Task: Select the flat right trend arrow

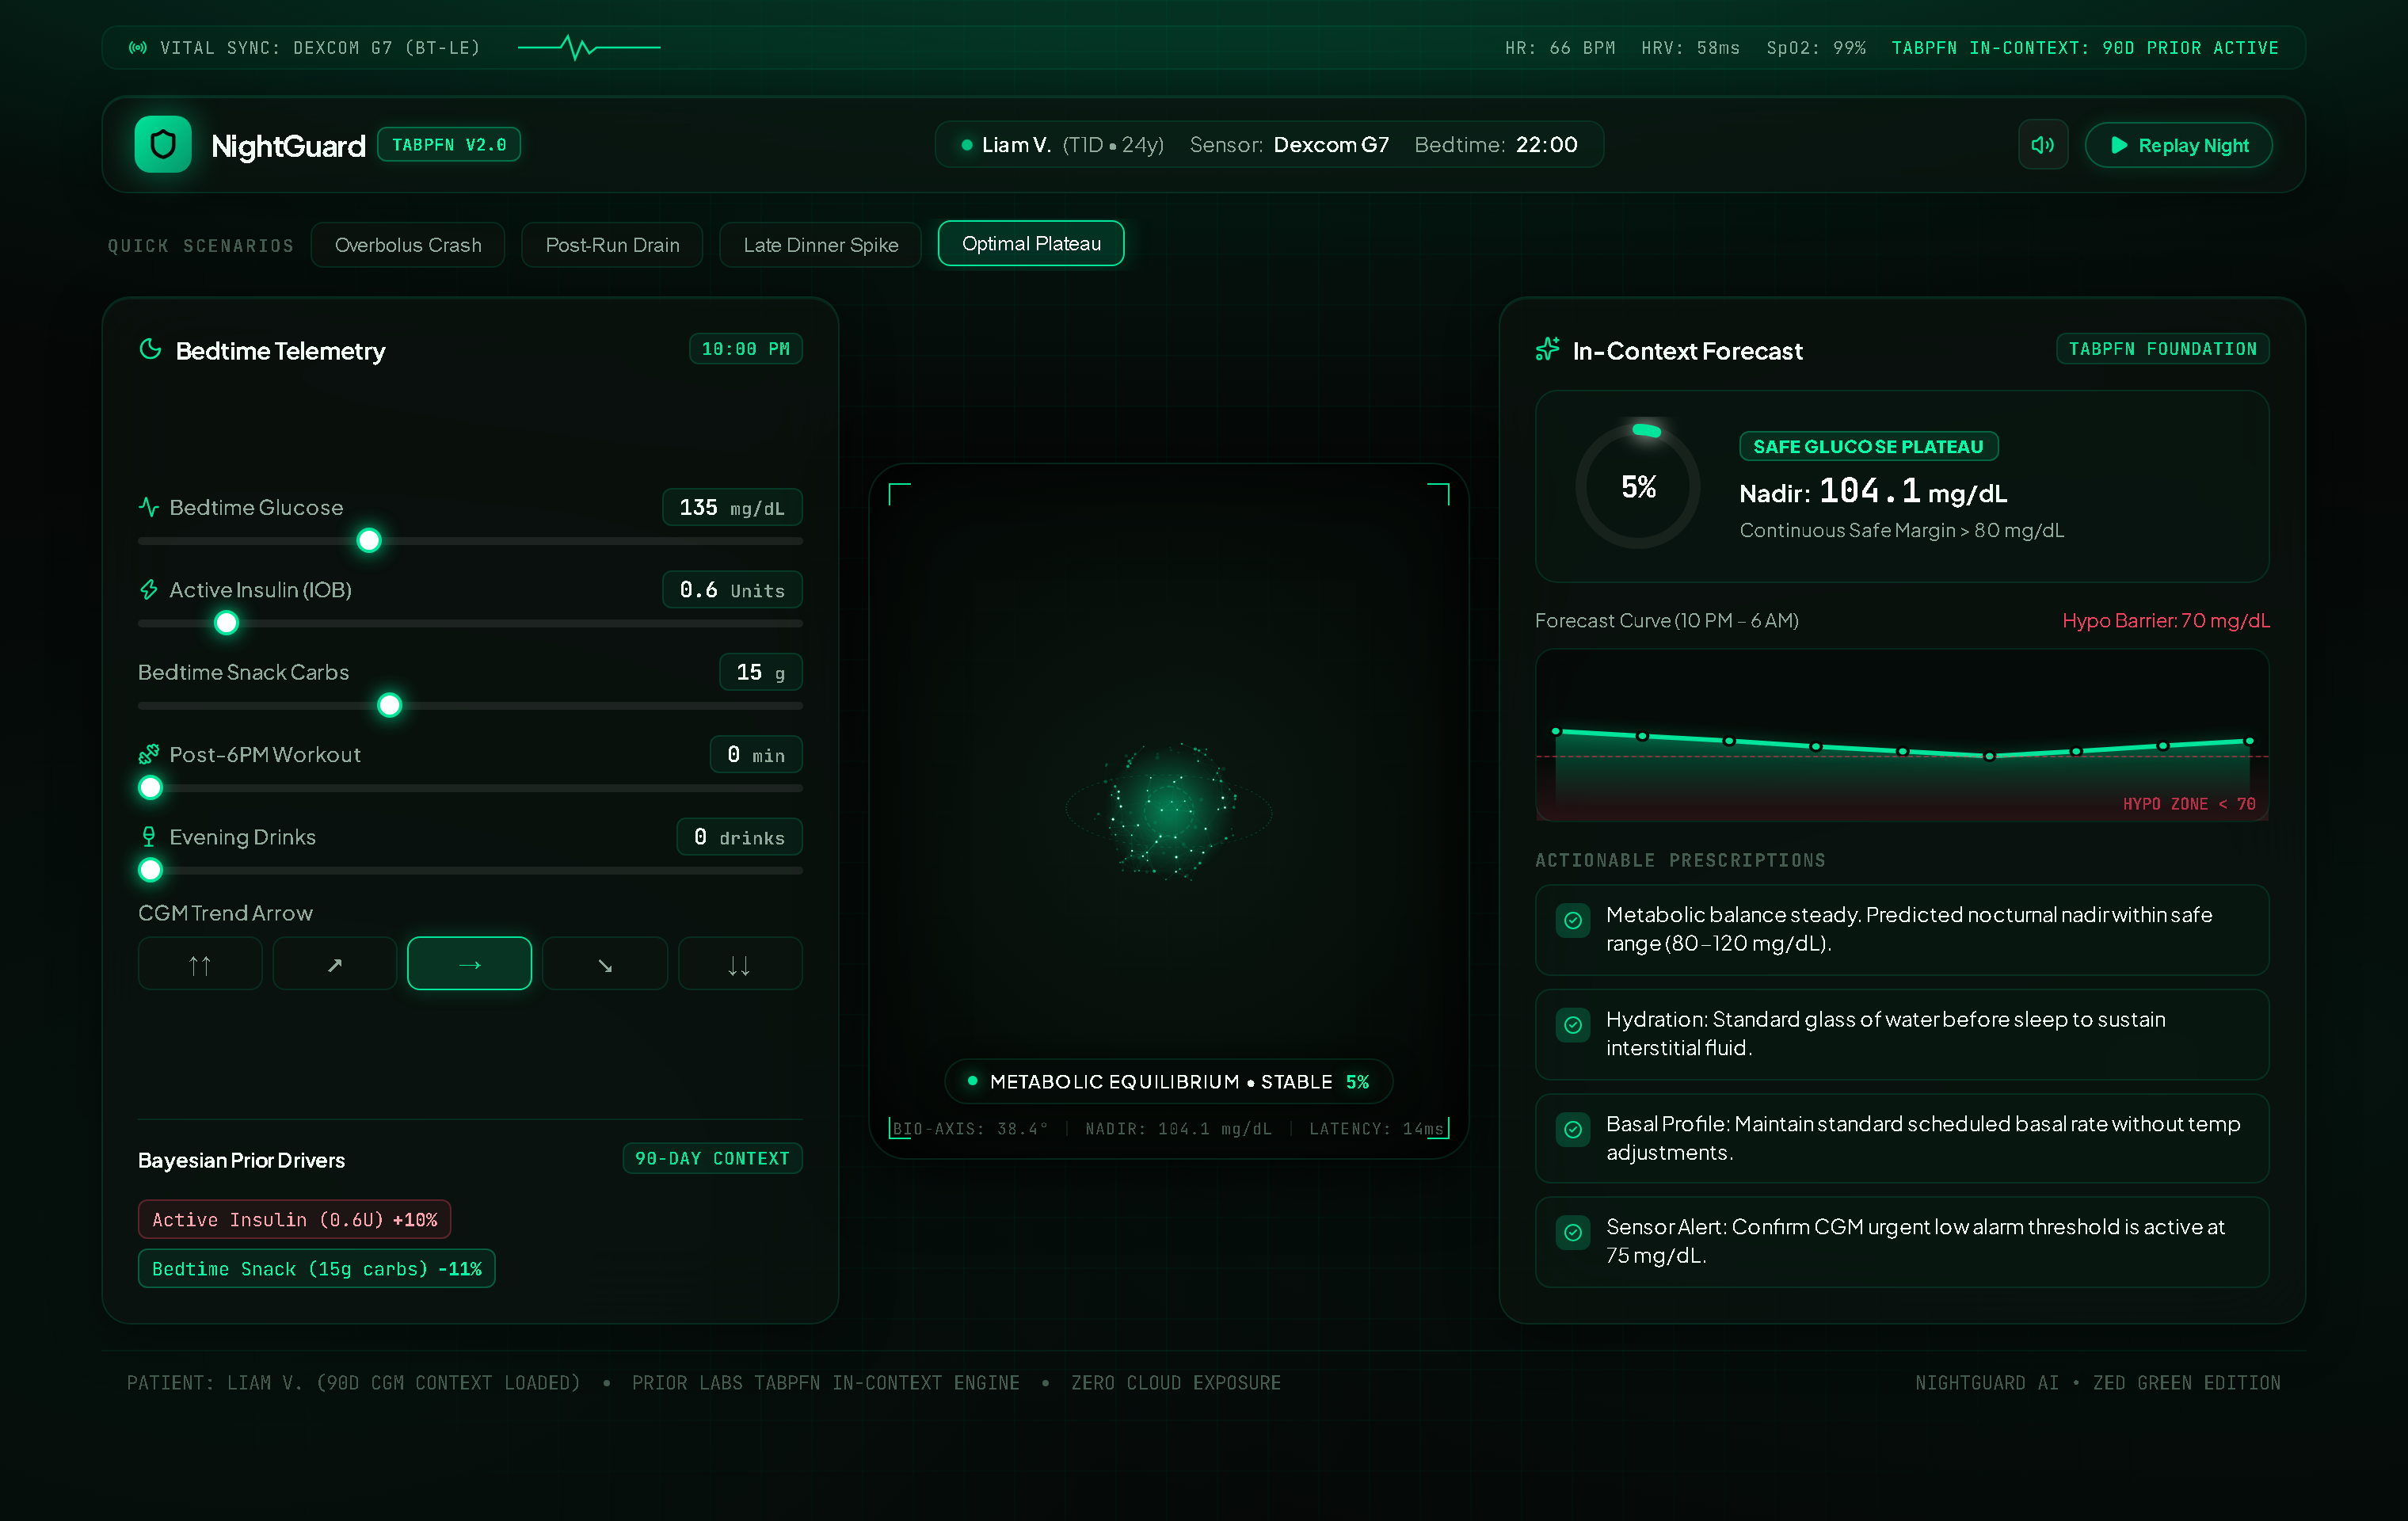Action: [x=469, y=964]
